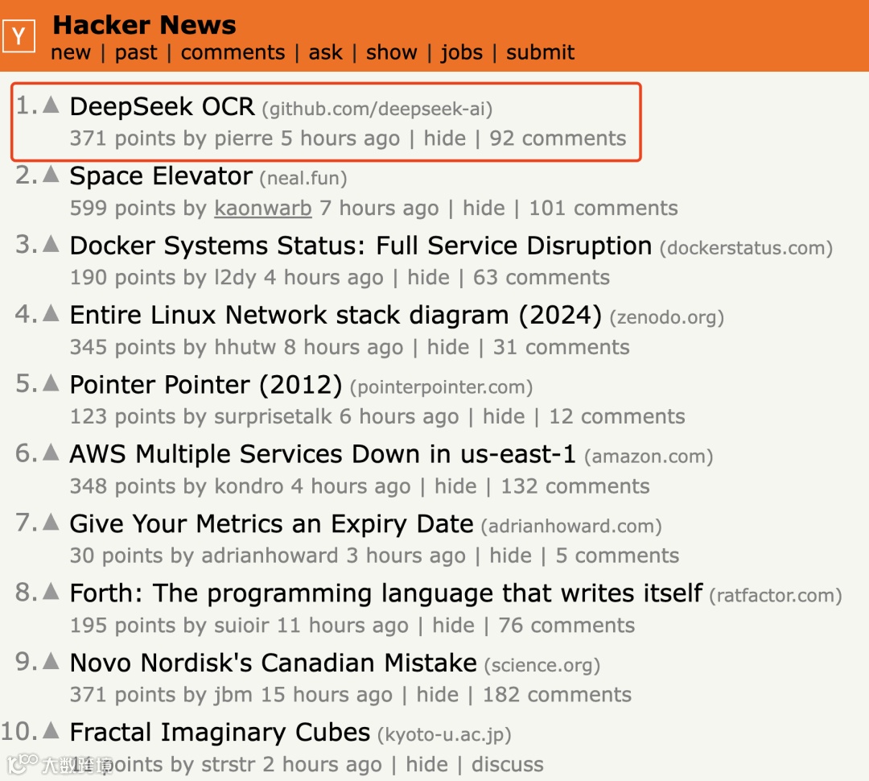This screenshot has height=781, width=869.
Task: Click the github.com/deepseek-ai domain link
Action: (377, 110)
